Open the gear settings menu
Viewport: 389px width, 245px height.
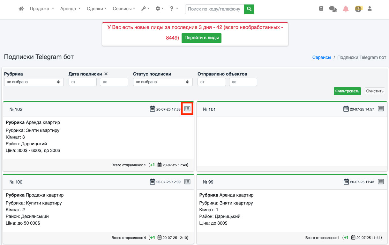pos(159,9)
